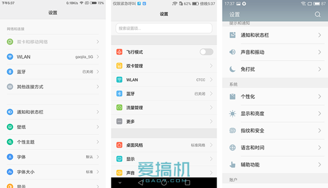This screenshot has height=188, width=328.
Task: Tap the yellow 声音 speaker icon
Action: click(x=119, y=173)
